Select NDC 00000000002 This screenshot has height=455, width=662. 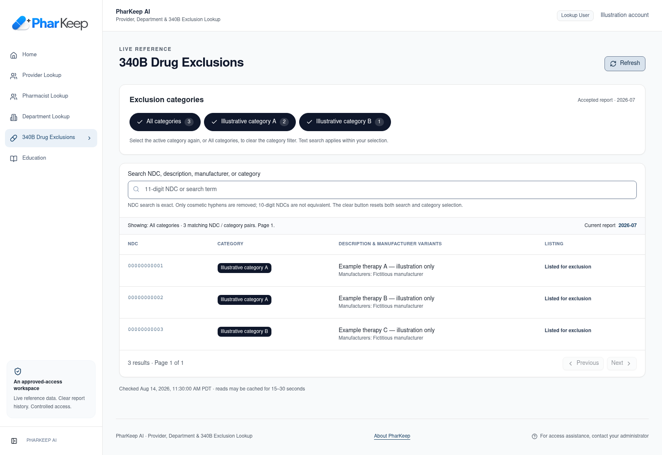point(146,298)
